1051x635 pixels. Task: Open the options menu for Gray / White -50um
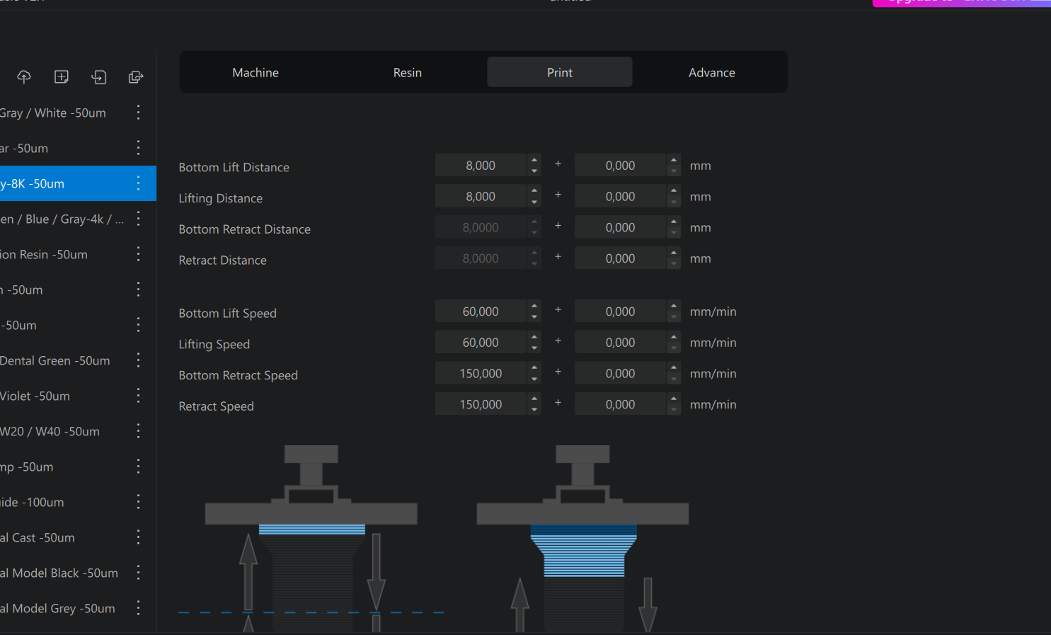tap(138, 113)
